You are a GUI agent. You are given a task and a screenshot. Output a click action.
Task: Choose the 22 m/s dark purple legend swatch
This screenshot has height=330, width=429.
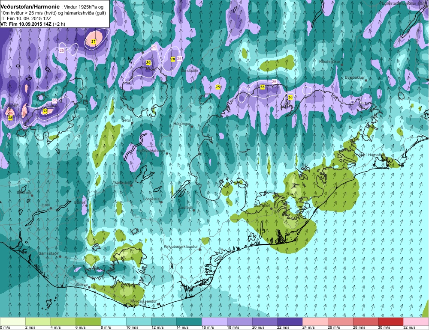pos(290,321)
